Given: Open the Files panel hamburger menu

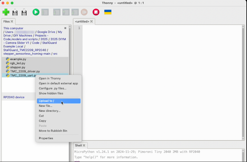Looking at the screenshot, I should pos(65,28).
